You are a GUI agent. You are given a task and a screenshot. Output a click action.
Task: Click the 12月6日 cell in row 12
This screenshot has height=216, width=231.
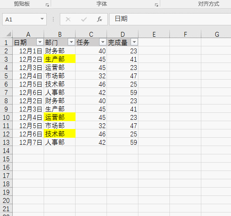[x=28, y=134]
